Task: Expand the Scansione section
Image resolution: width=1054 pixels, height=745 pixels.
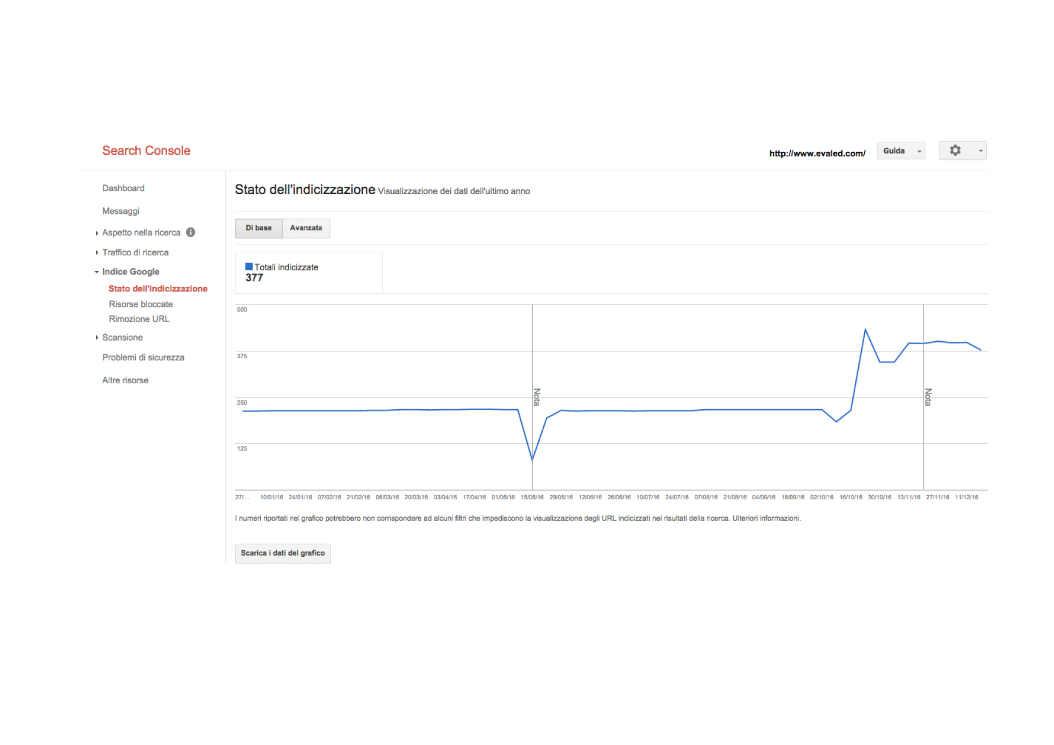Action: click(97, 338)
